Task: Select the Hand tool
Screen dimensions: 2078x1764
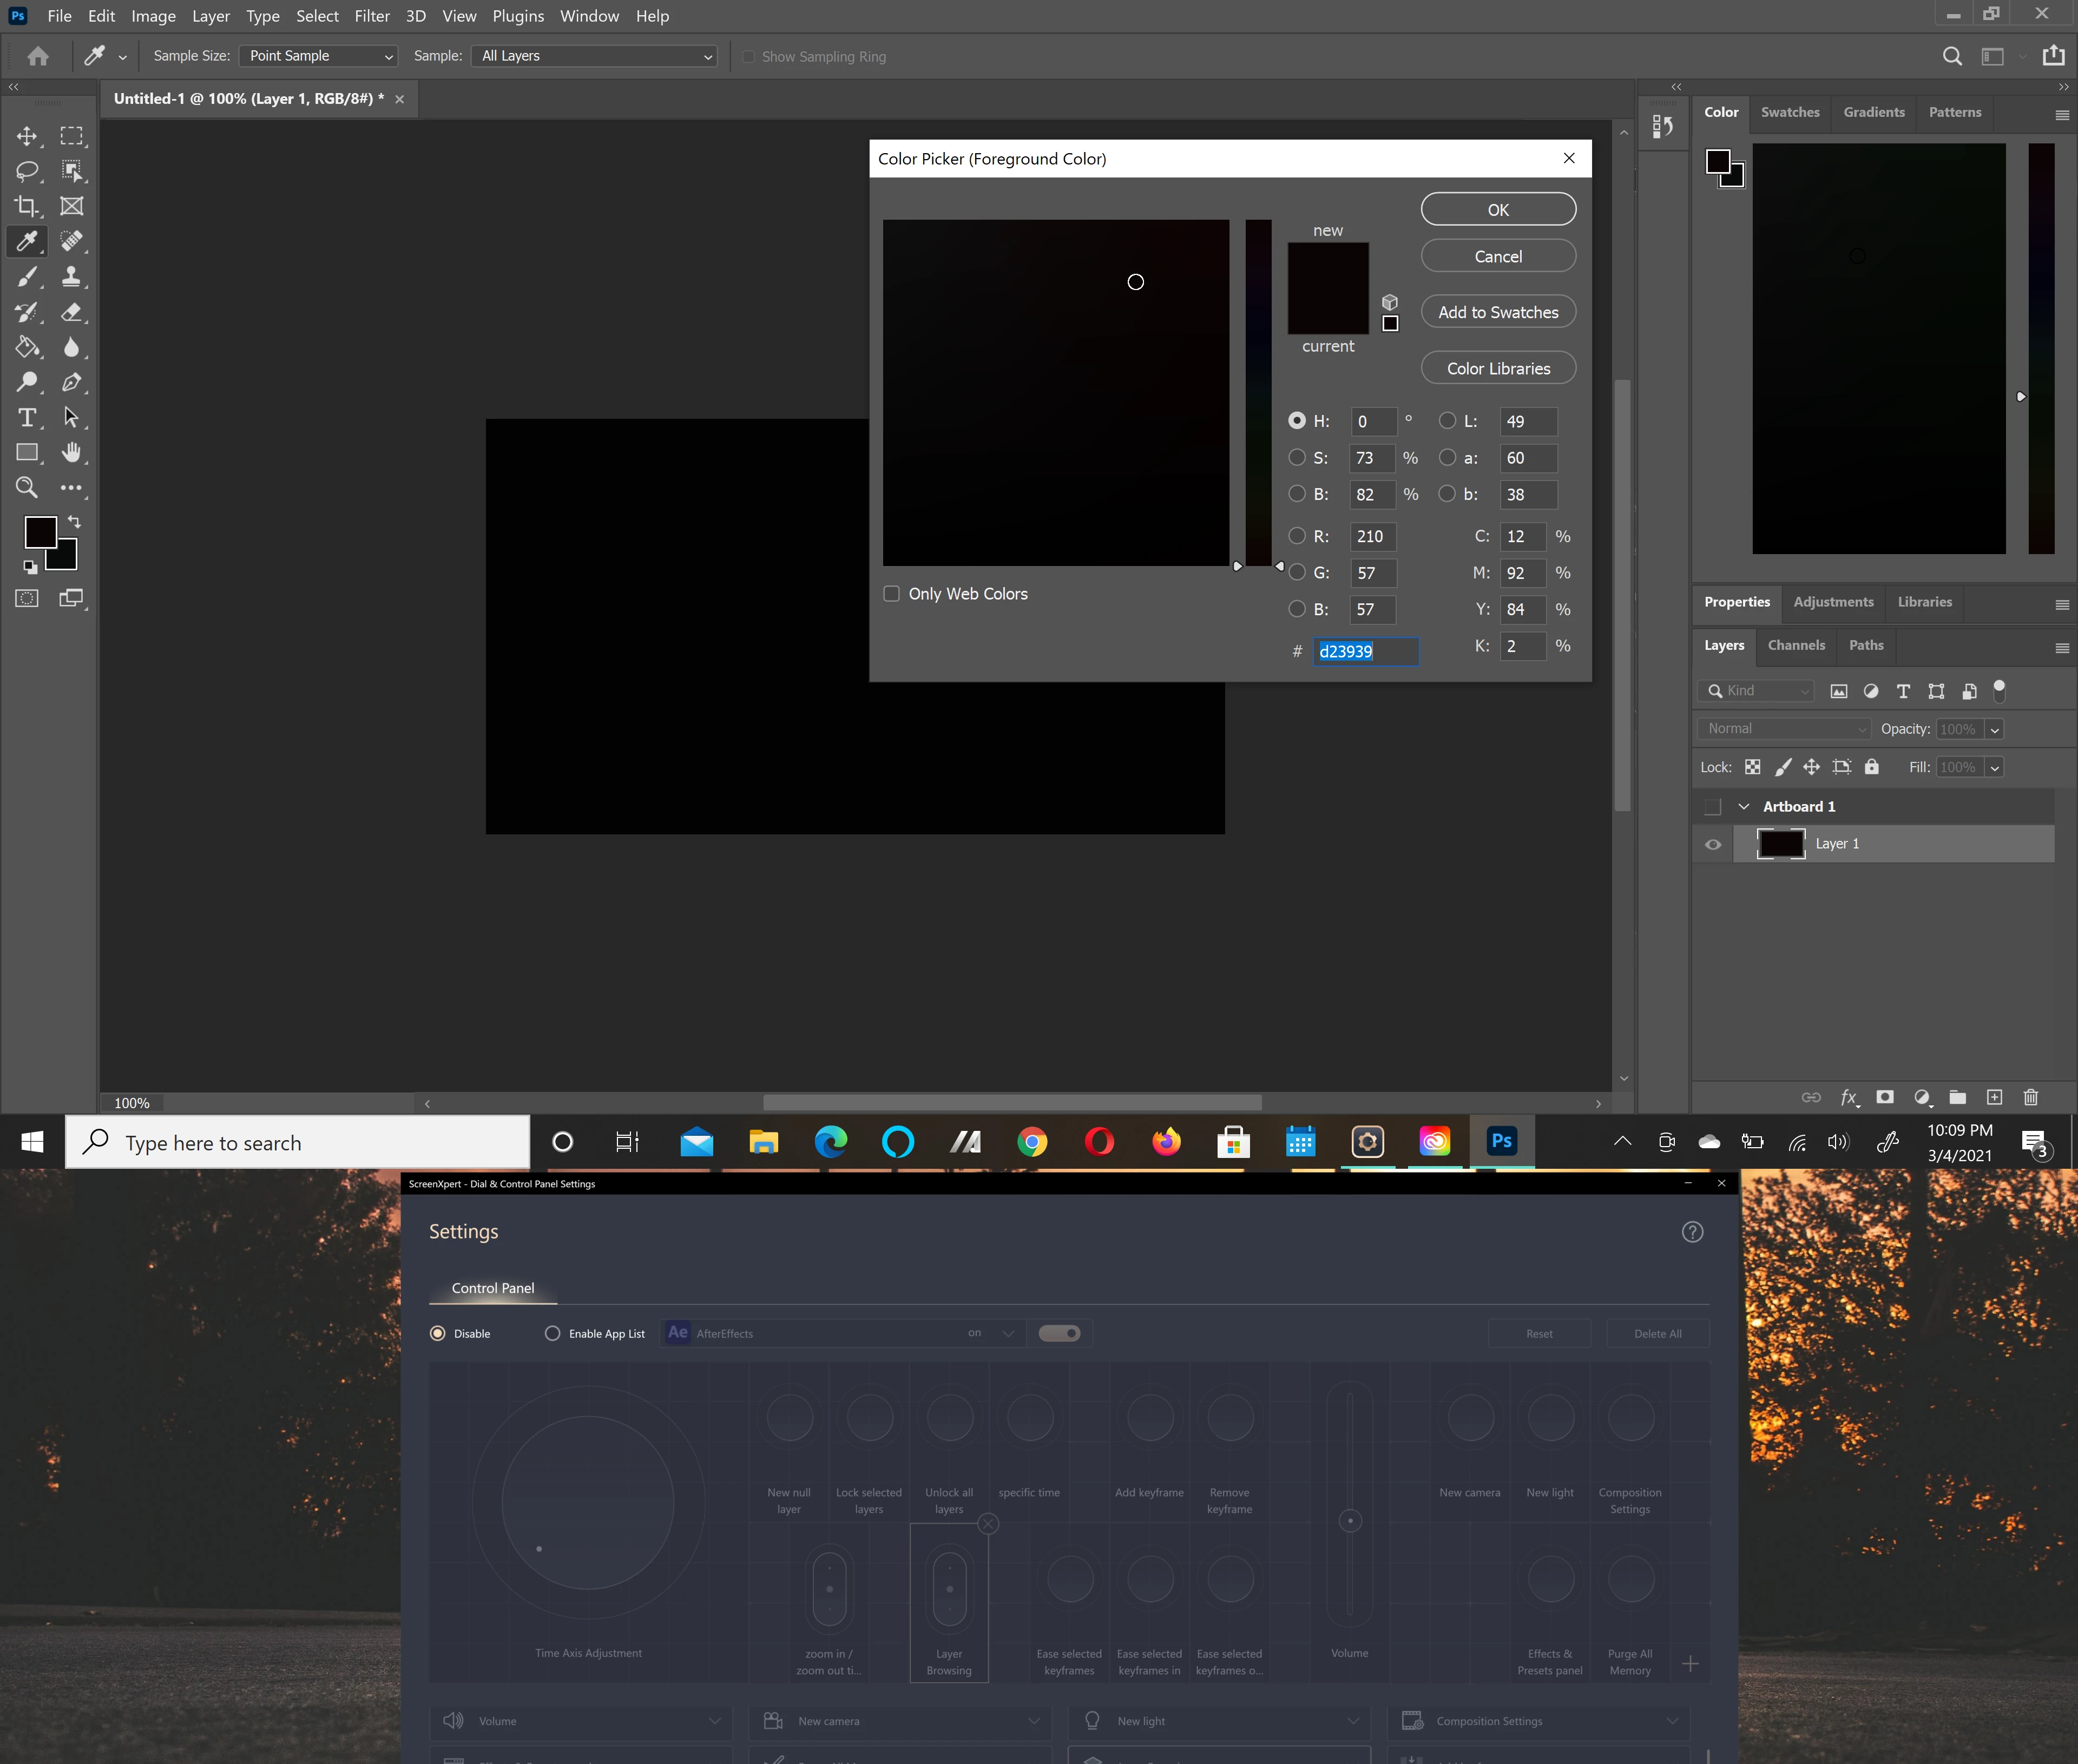Action: pyautogui.click(x=71, y=452)
